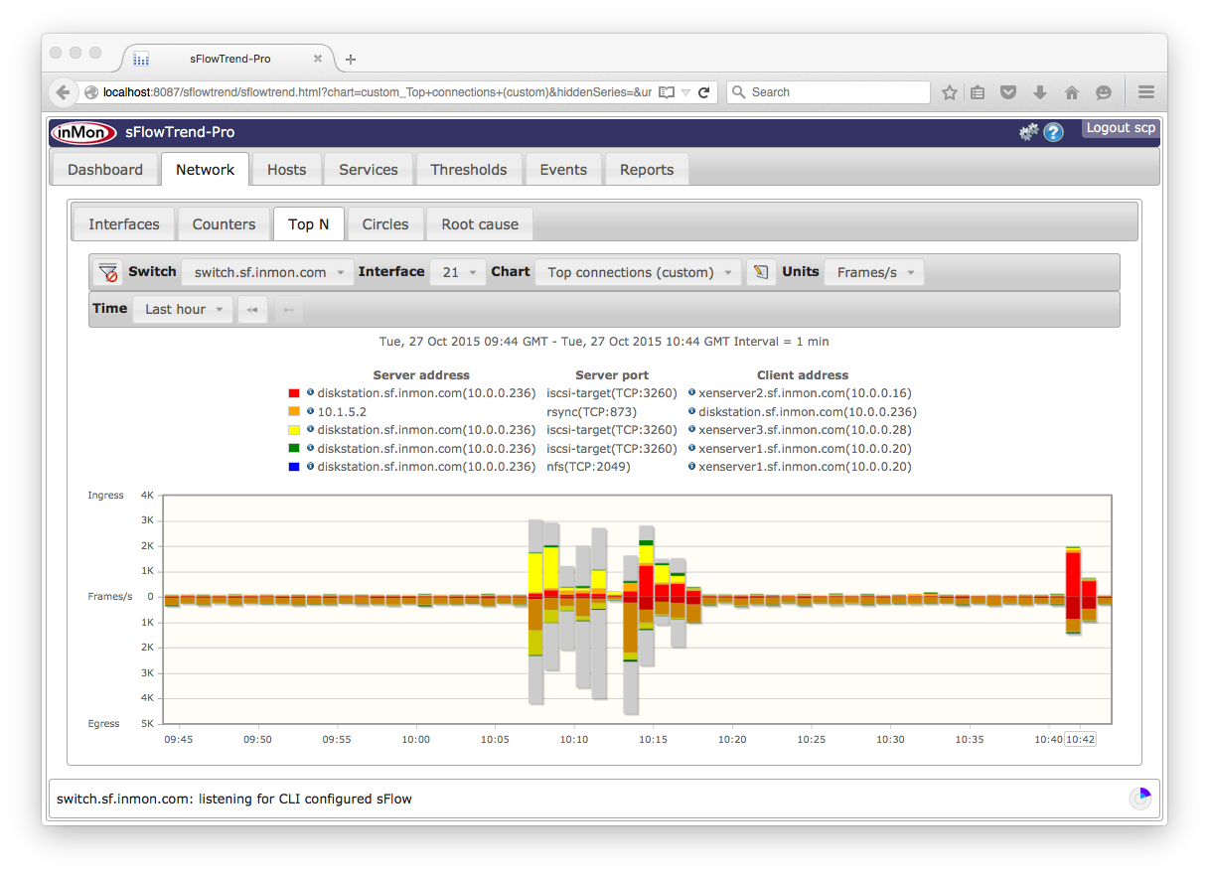Viewport: 1209px width, 875px height.
Task: Switch to the Dashboard tab
Action: (x=105, y=170)
